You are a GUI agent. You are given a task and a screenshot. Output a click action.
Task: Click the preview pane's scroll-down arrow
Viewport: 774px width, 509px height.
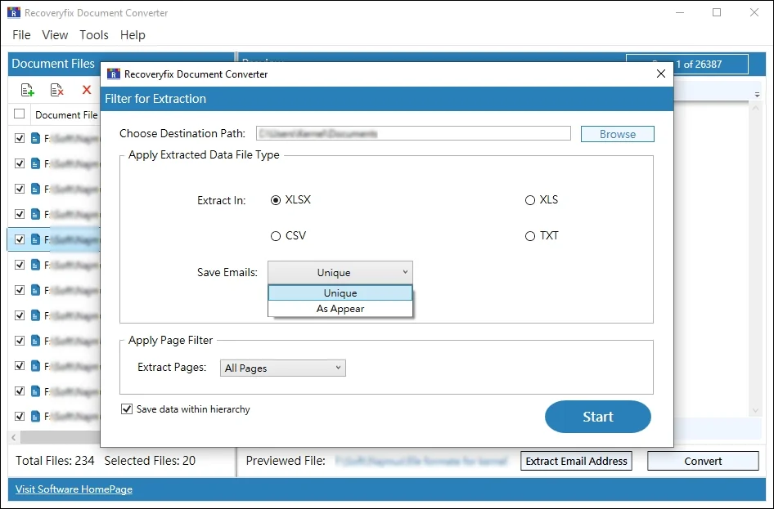click(755, 410)
